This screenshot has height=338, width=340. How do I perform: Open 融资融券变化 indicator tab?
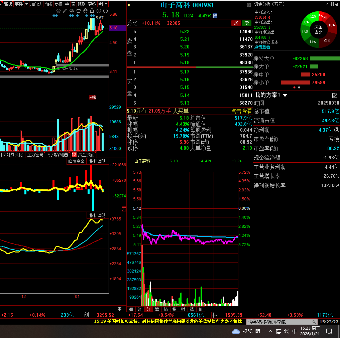(11, 155)
